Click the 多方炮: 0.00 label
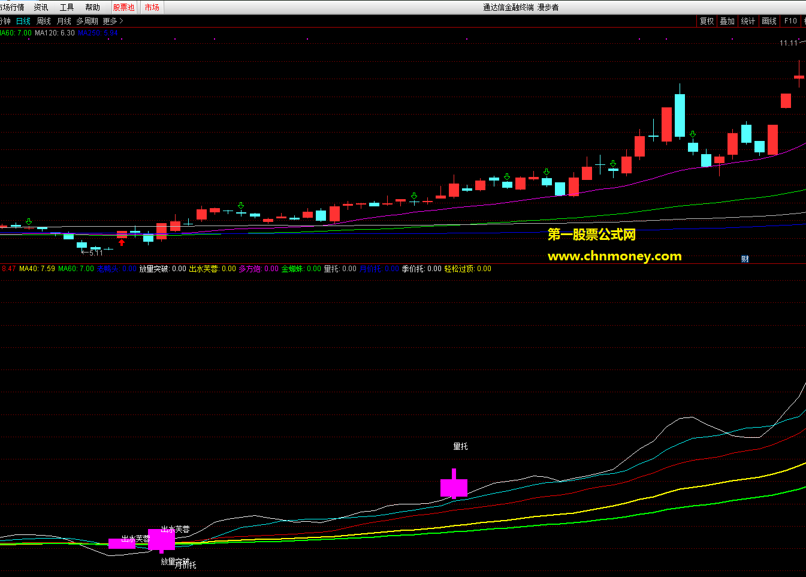 [258, 269]
